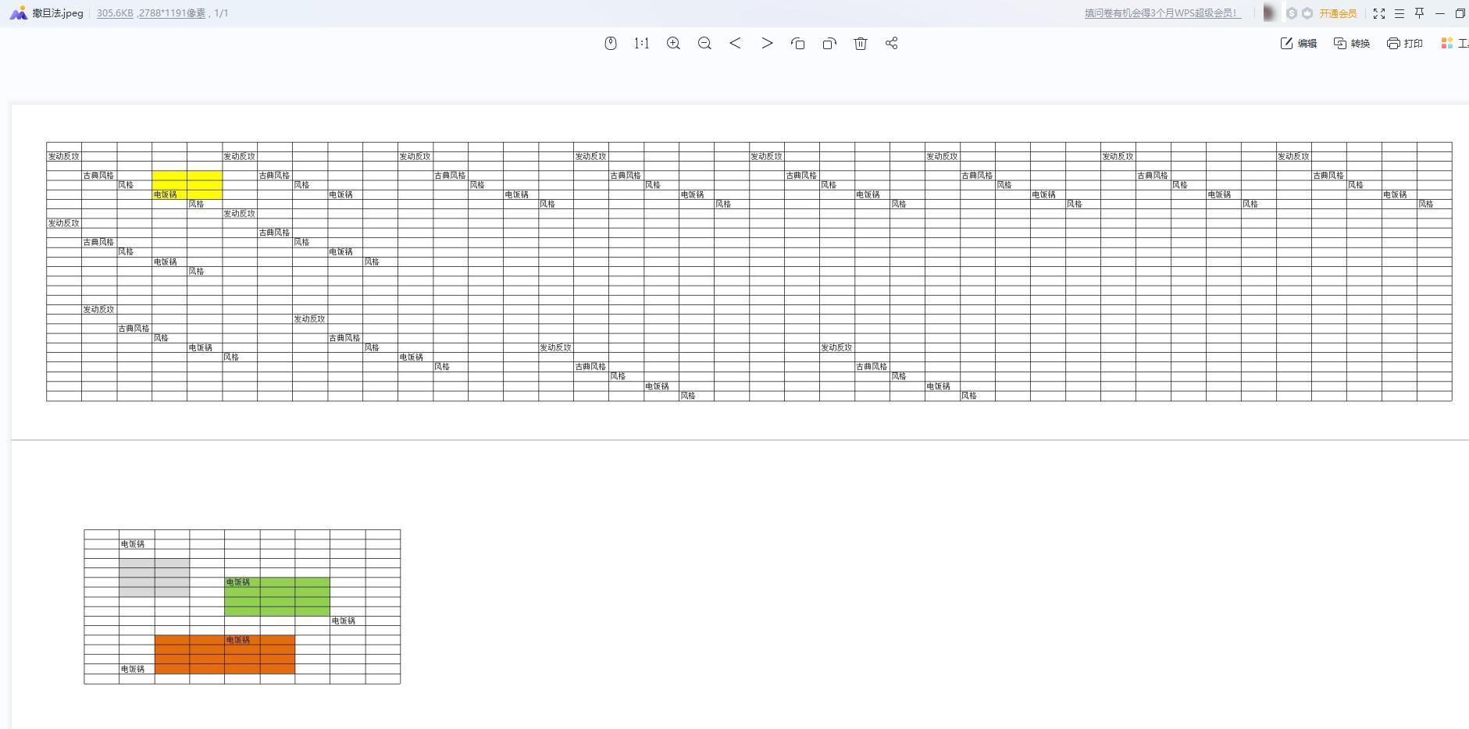
Task: Click the 撒旦法.jpeg file name
Action: pos(58,13)
